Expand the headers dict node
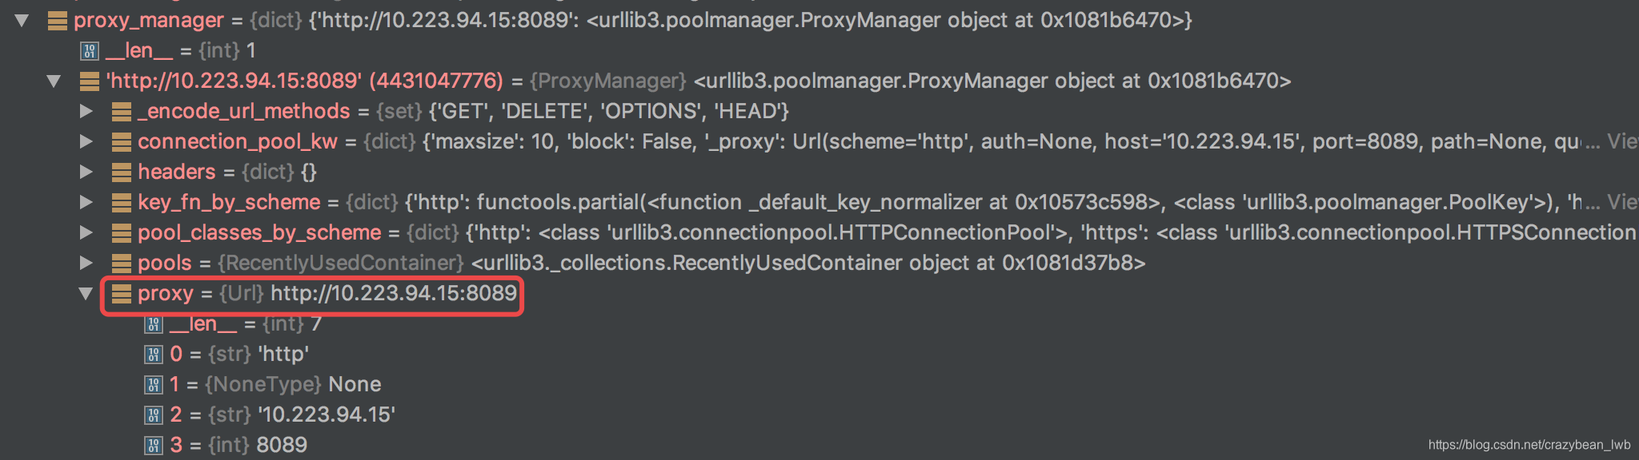Image resolution: width=1639 pixels, height=460 pixels. click(86, 172)
